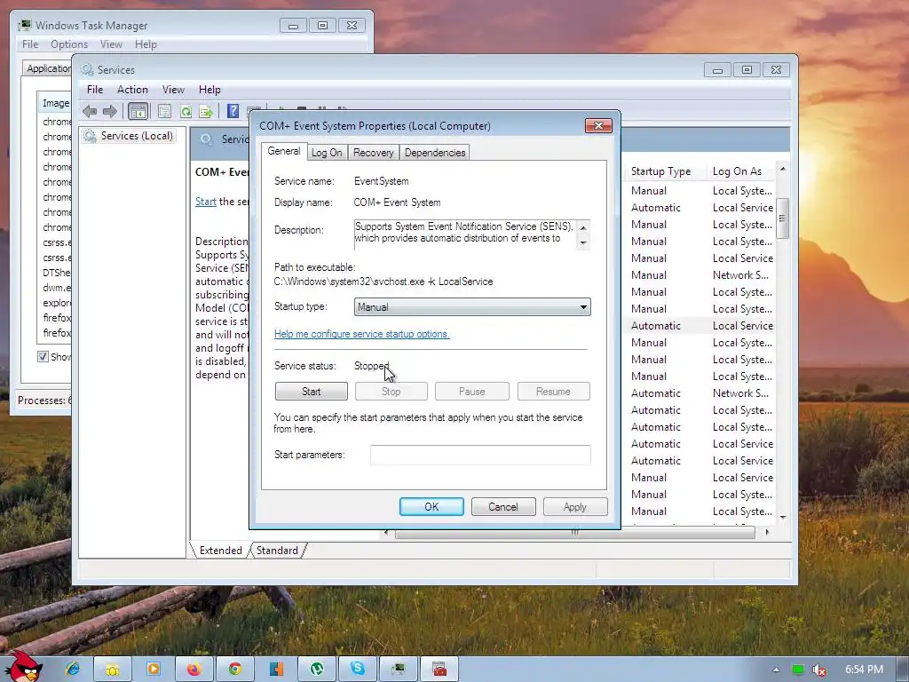Select the Standard tab at the bottom of Services
This screenshot has width=909, height=682.
(x=277, y=551)
